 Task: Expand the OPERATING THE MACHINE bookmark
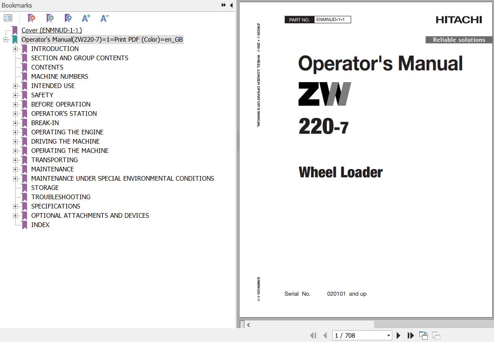(x=15, y=150)
